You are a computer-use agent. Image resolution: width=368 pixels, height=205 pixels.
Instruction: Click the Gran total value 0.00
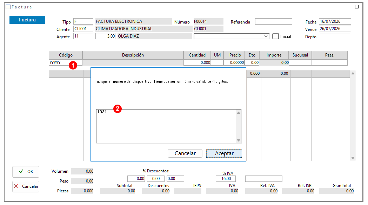click(336, 191)
